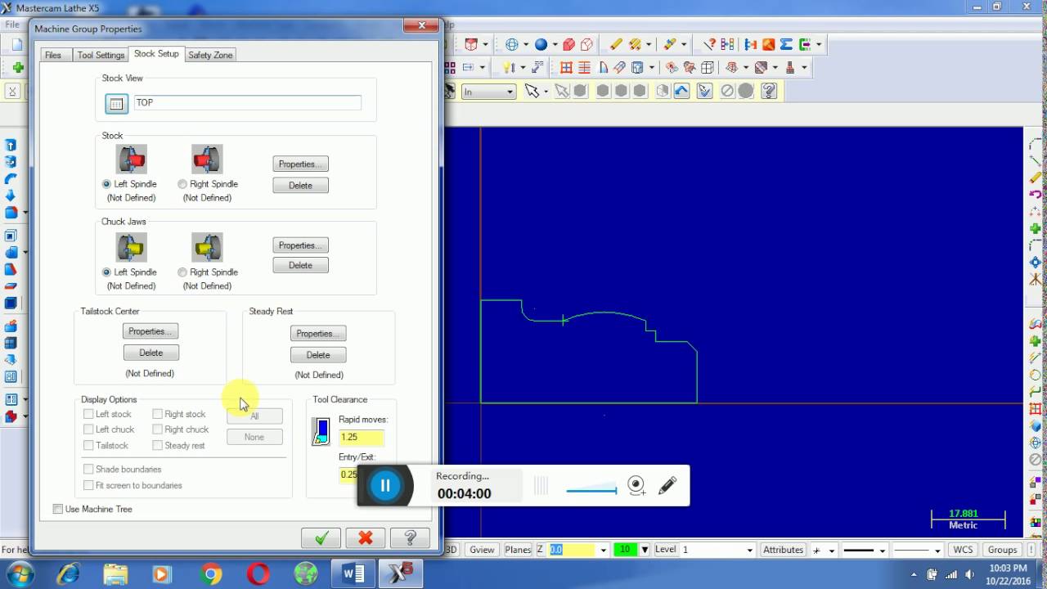Click the Right Spindle stock icon
The width and height of the screenshot is (1047, 589).
click(207, 160)
